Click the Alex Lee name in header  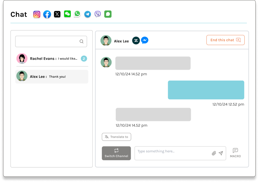[x=121, y=41]
